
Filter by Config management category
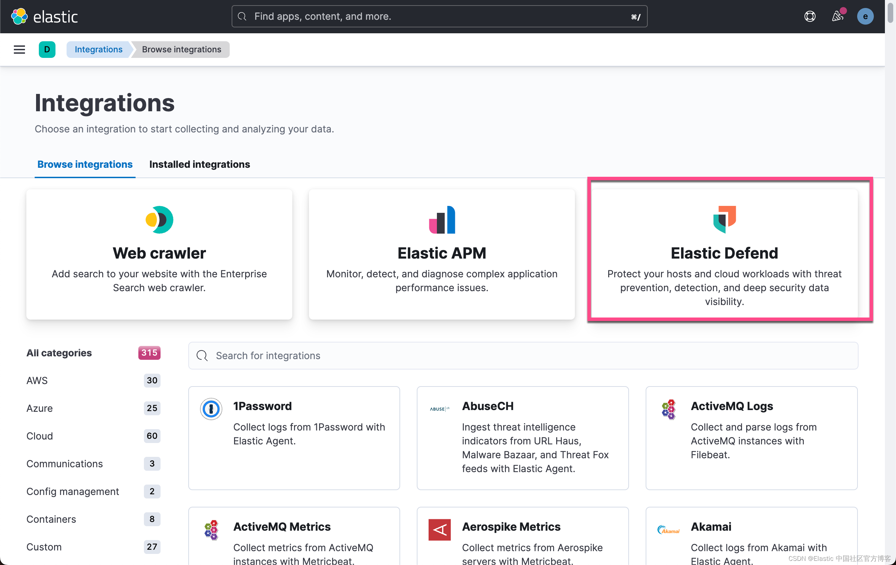pos(93,492)
